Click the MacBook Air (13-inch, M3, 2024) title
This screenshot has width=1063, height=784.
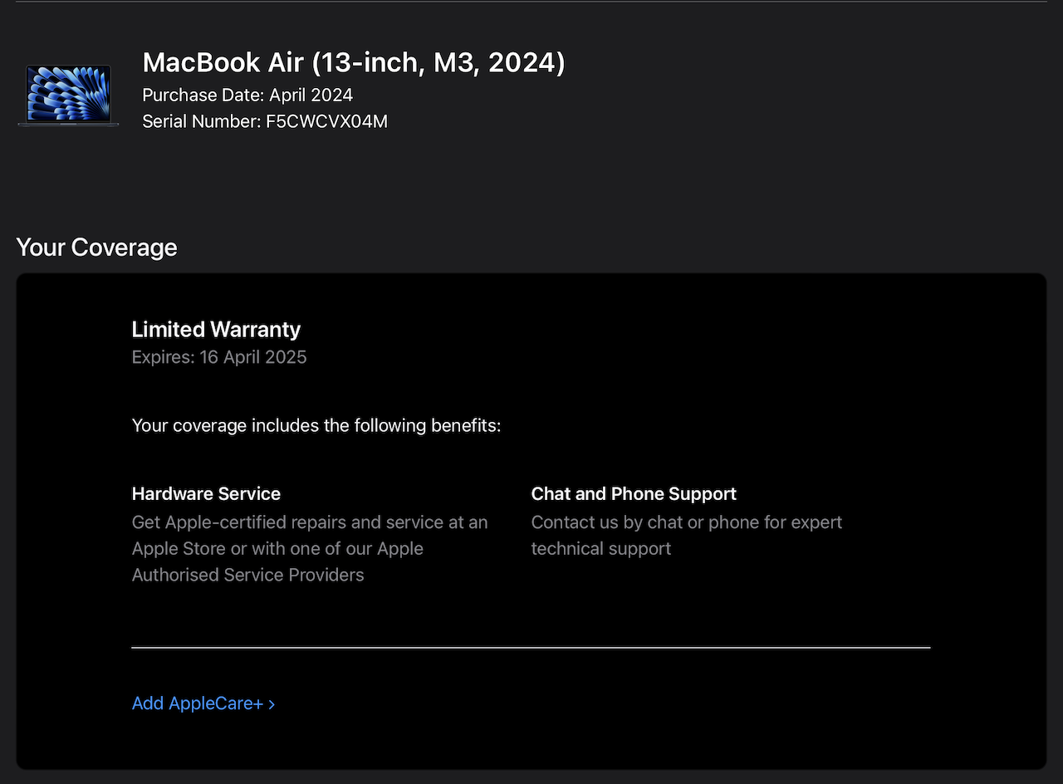click(x=354, y=62)
